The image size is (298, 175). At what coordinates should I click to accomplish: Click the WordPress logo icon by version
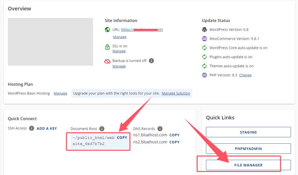click(x=204, y=30)
